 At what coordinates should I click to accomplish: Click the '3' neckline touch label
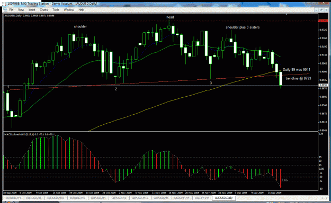211,83
